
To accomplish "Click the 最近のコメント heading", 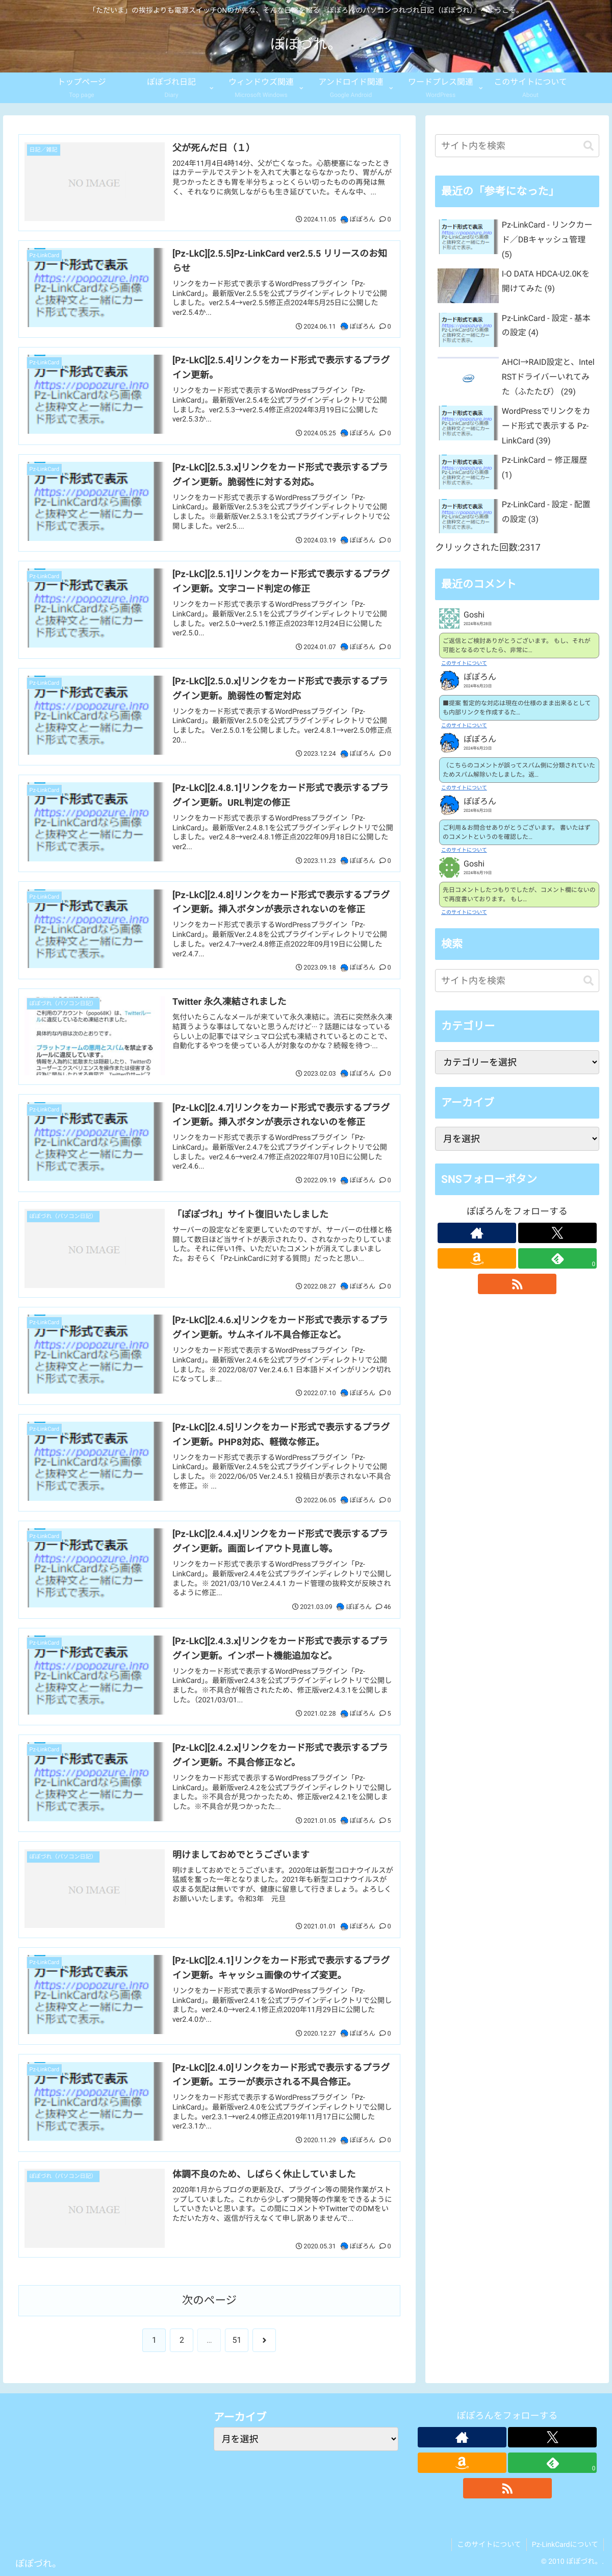I will click(x=517, y=583).
